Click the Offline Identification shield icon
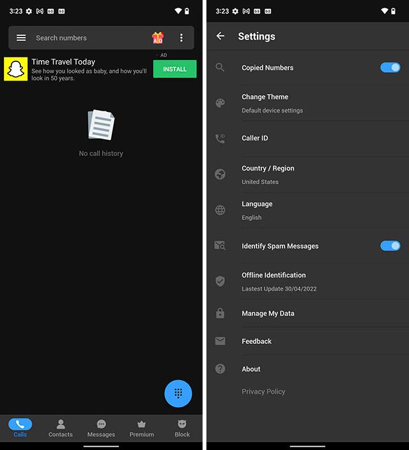 (x=220, y=281)
